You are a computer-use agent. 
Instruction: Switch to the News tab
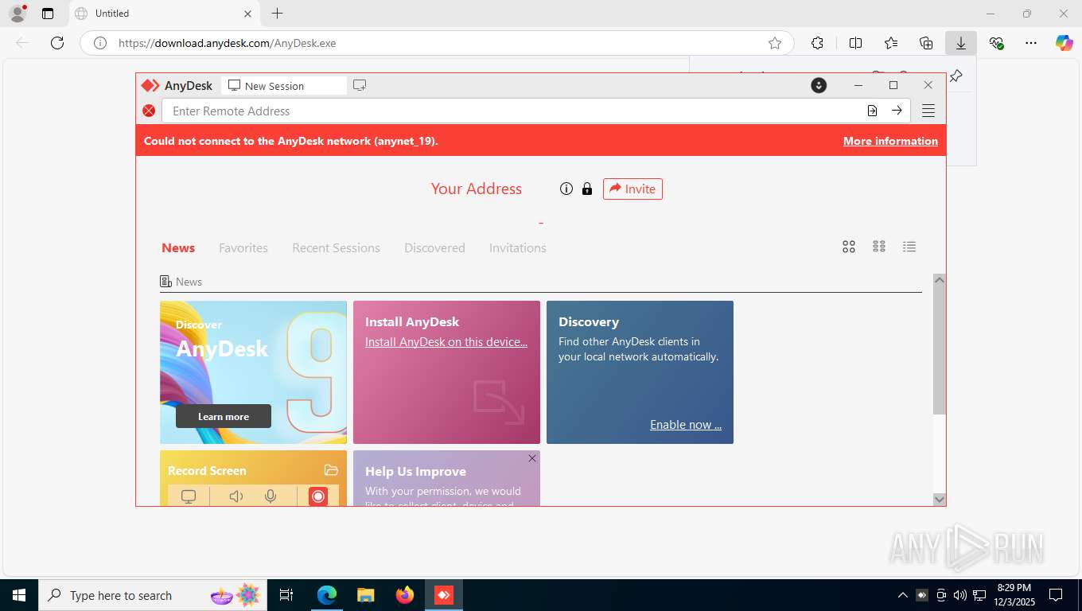[178, 247]
